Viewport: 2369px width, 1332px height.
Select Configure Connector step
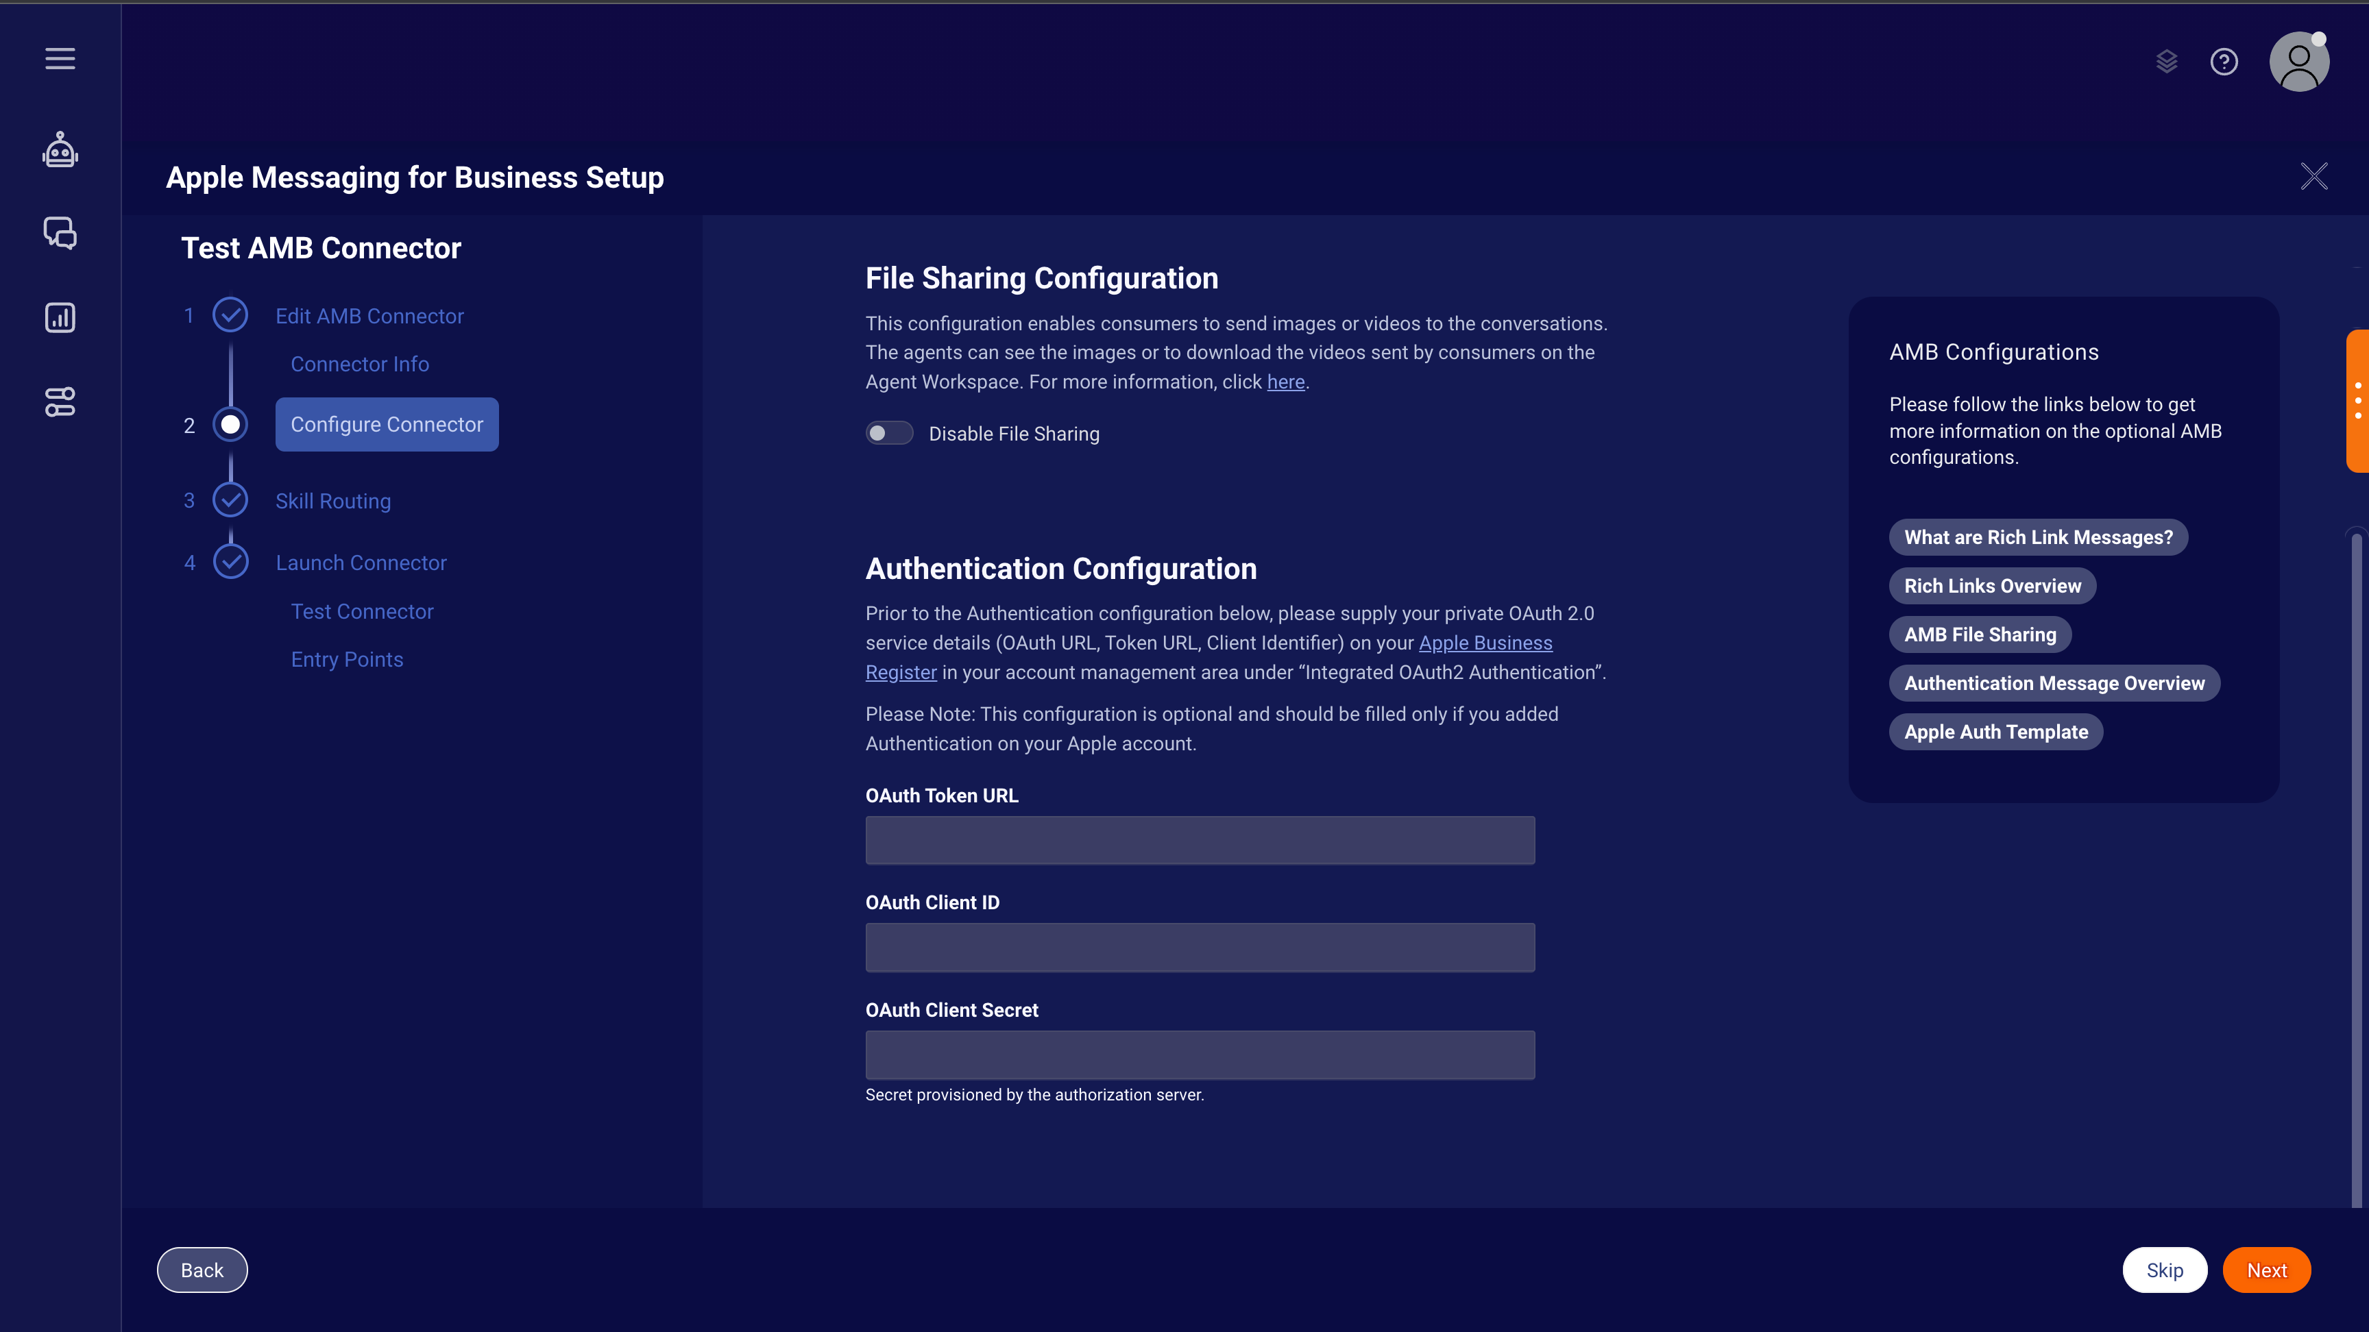(386, 423)
